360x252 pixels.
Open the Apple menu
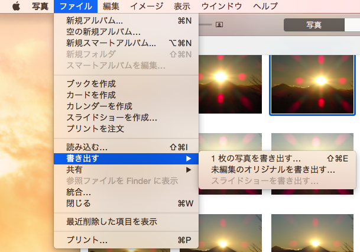16,6
